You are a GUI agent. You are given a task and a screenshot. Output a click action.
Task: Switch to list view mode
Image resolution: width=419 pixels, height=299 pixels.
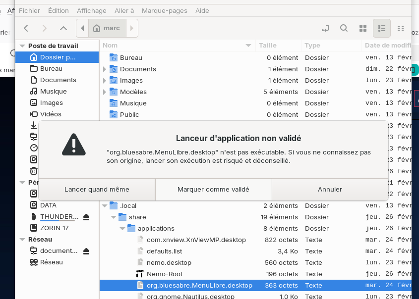click(381, 28)
